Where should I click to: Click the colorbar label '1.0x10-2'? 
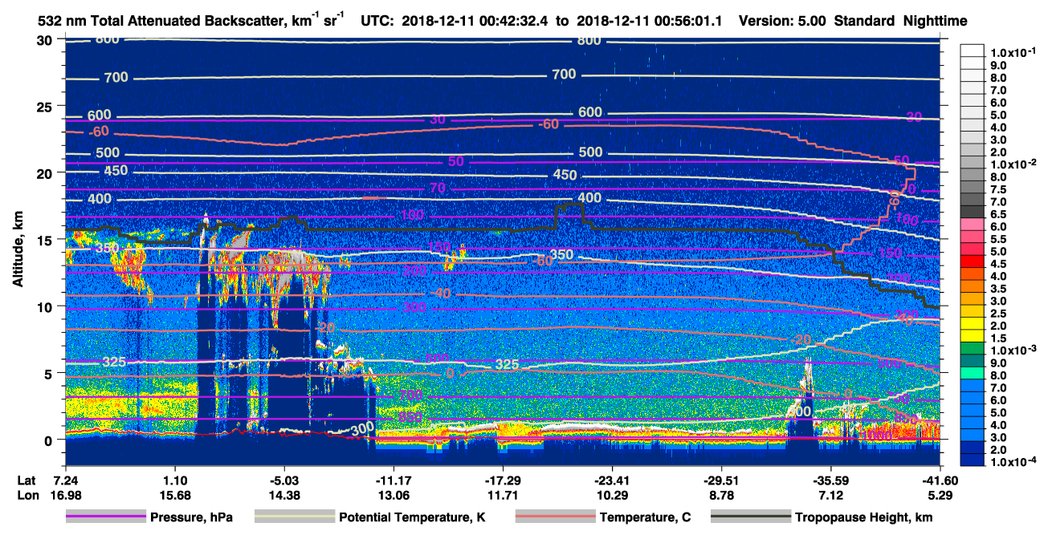click(1013, 164)
